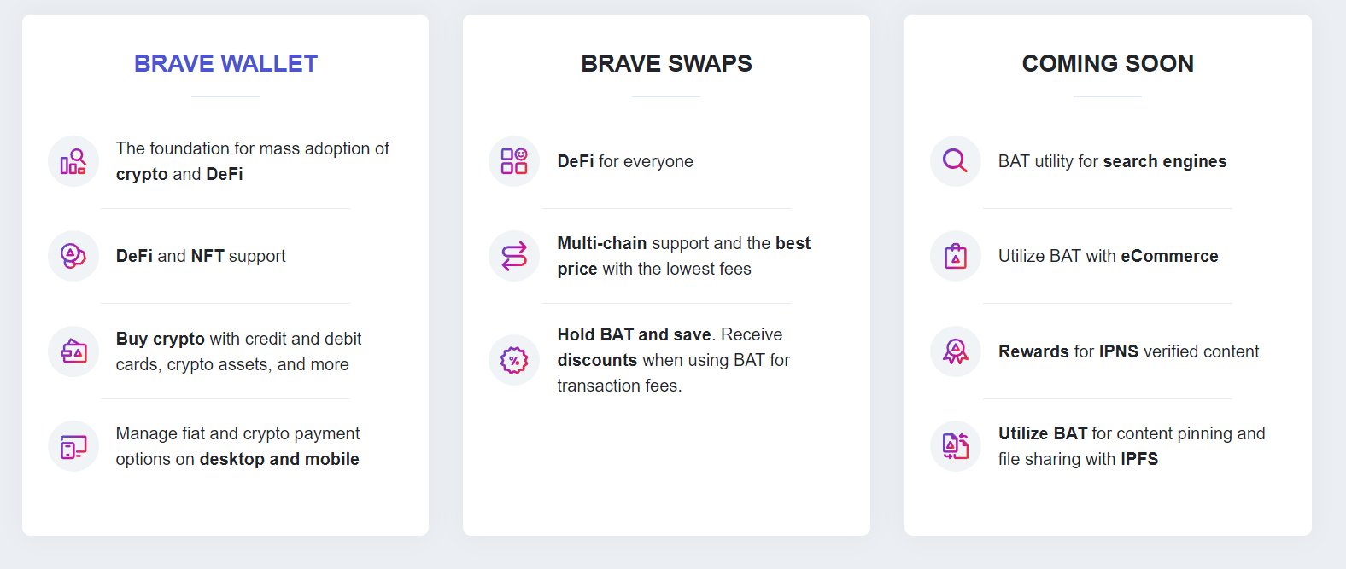Screen dimensions: 1346x569
Task: Click 'BAT utility for search engines' text
Action: coord(1112,161)
